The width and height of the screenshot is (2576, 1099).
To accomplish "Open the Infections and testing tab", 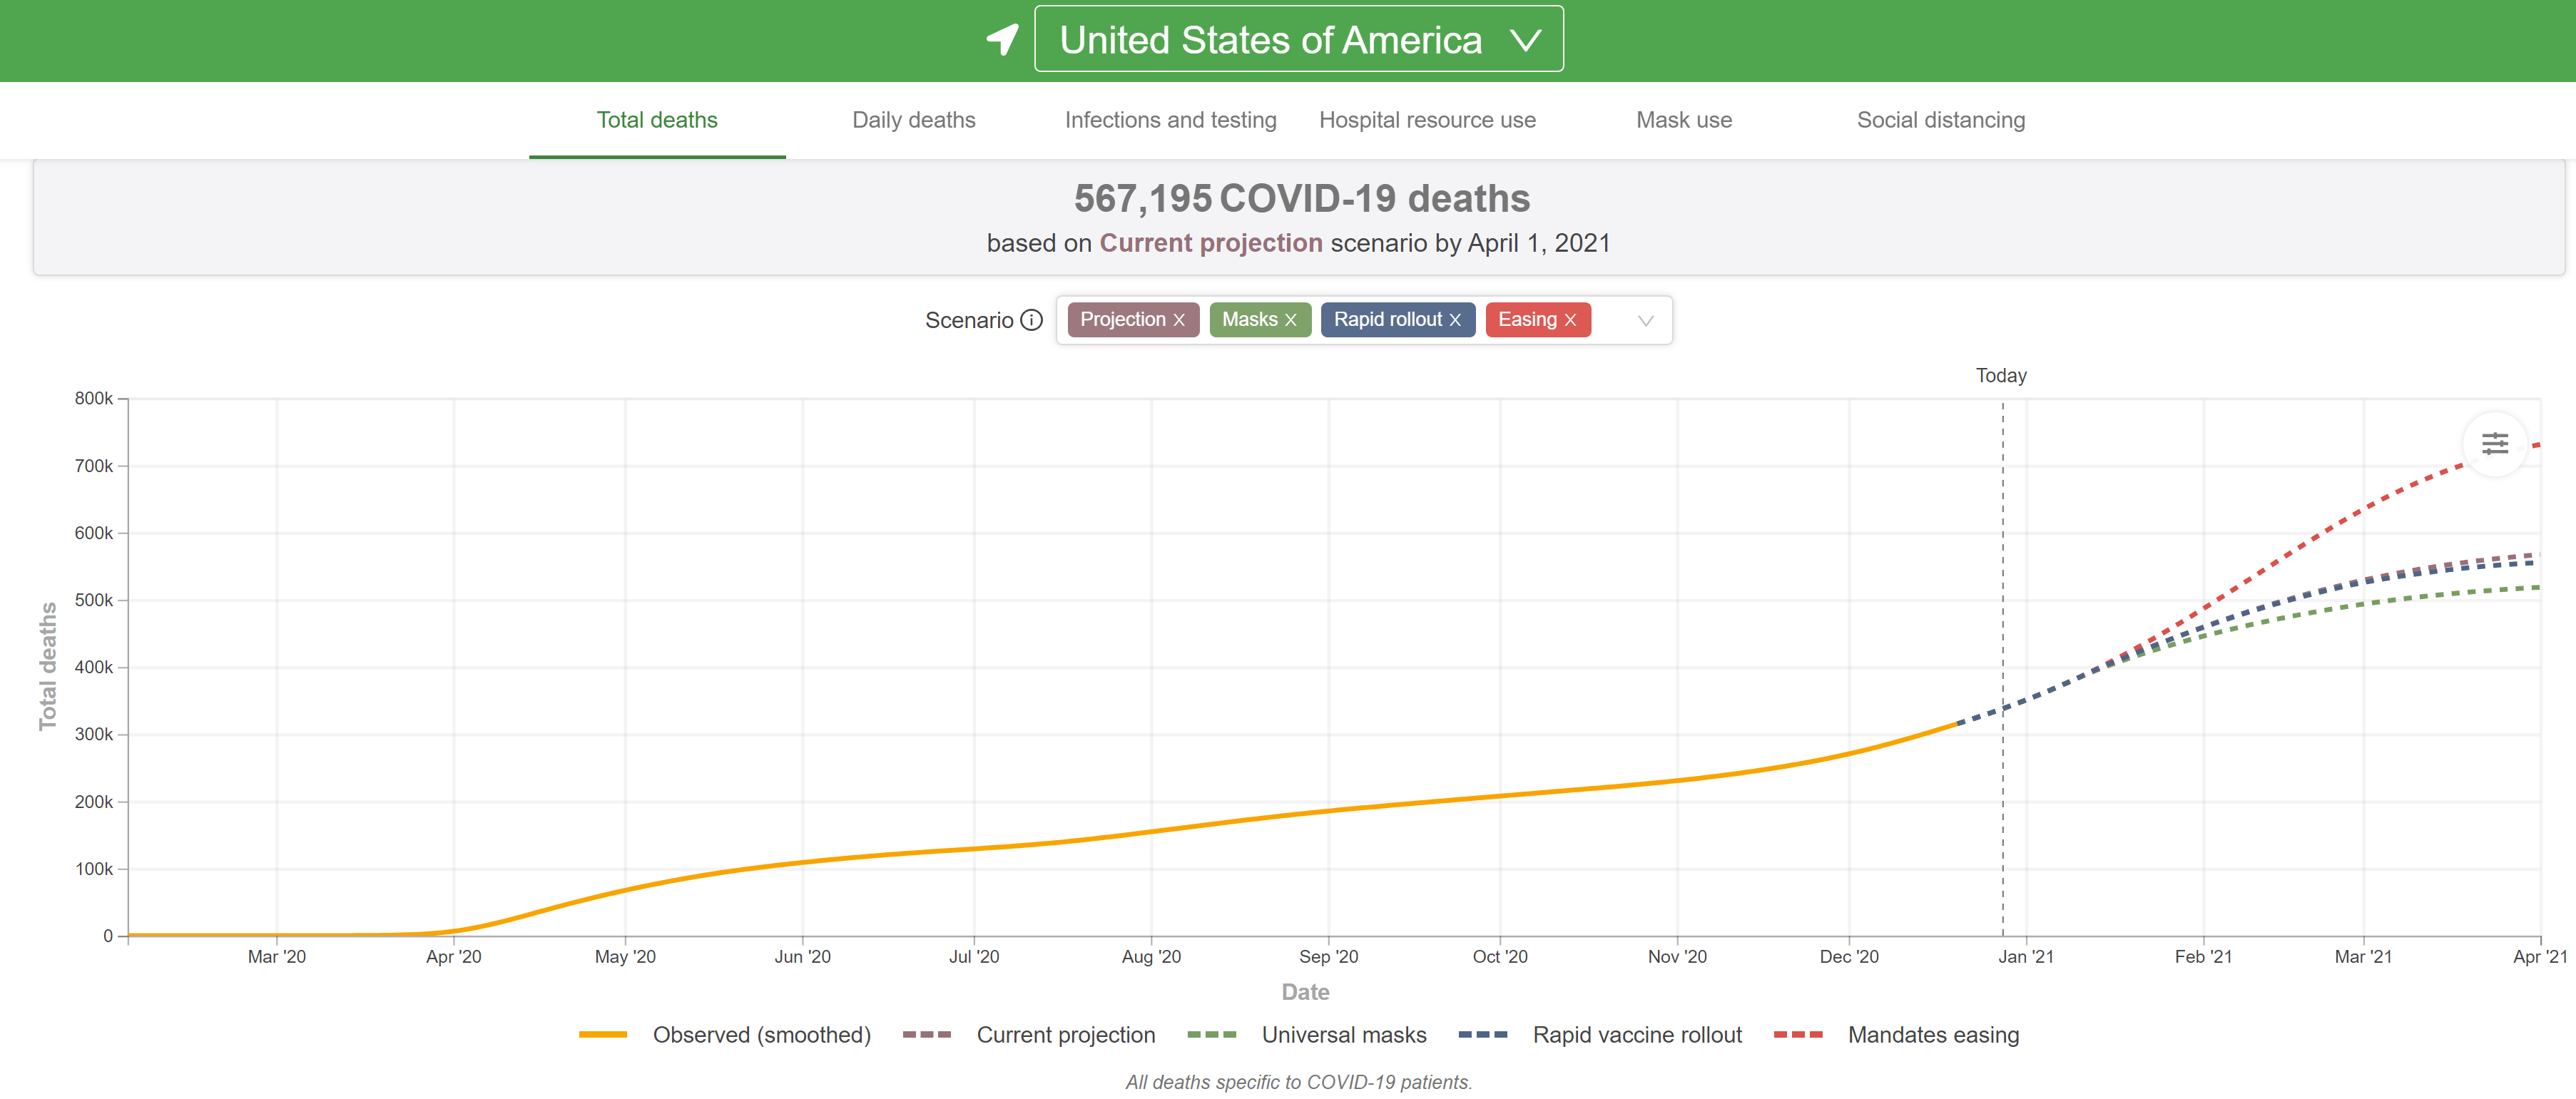I will pyautogui.click(x=1170, y=120).
